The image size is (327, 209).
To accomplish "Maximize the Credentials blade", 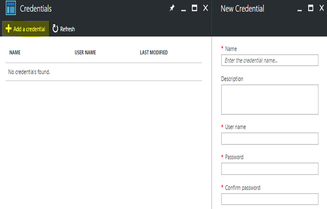I will click(195, 8).
